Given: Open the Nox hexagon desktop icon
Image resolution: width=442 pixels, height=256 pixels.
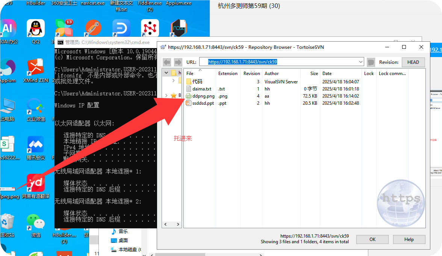Looking at the screenshot, I should [x=179, y=28].
